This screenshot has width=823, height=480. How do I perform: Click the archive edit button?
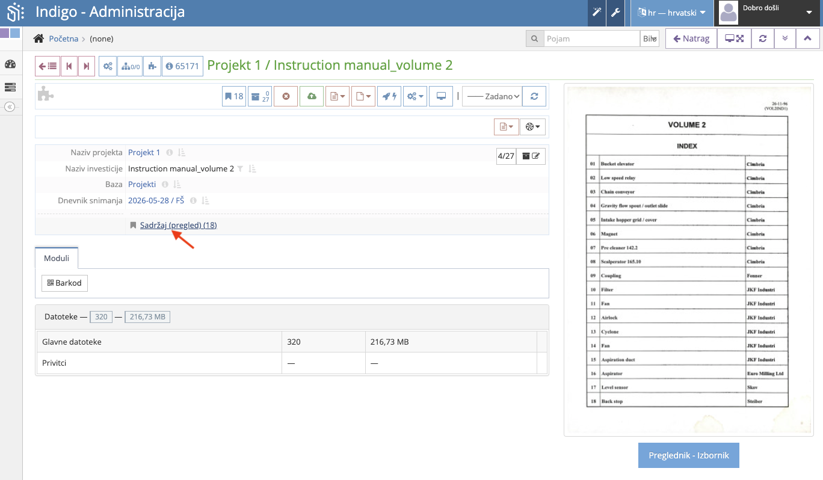(x=531, y=156)
